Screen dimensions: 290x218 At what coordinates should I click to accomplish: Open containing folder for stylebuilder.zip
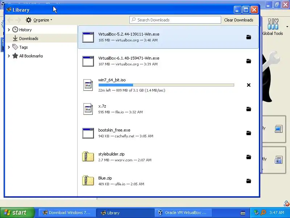tap(249, 157)
